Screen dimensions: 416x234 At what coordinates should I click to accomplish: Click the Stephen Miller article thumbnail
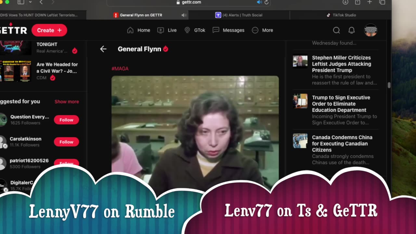300,61
